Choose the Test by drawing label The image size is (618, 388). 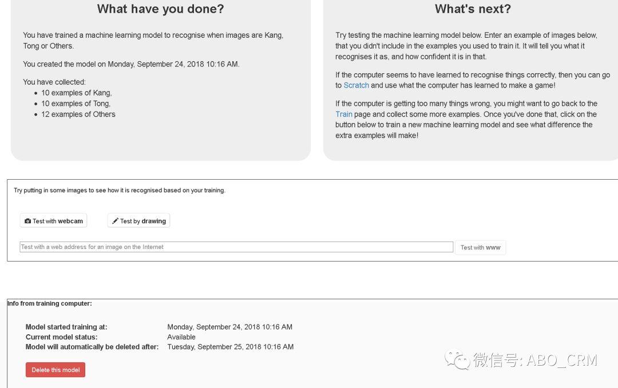(x=142, y=221)
